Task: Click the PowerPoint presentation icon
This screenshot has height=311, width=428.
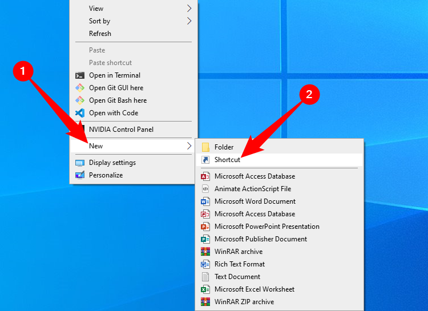Action: tap(205, 227)
